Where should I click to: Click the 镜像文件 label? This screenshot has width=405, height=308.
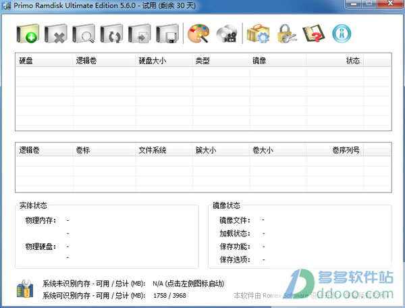tap(235, 220)
